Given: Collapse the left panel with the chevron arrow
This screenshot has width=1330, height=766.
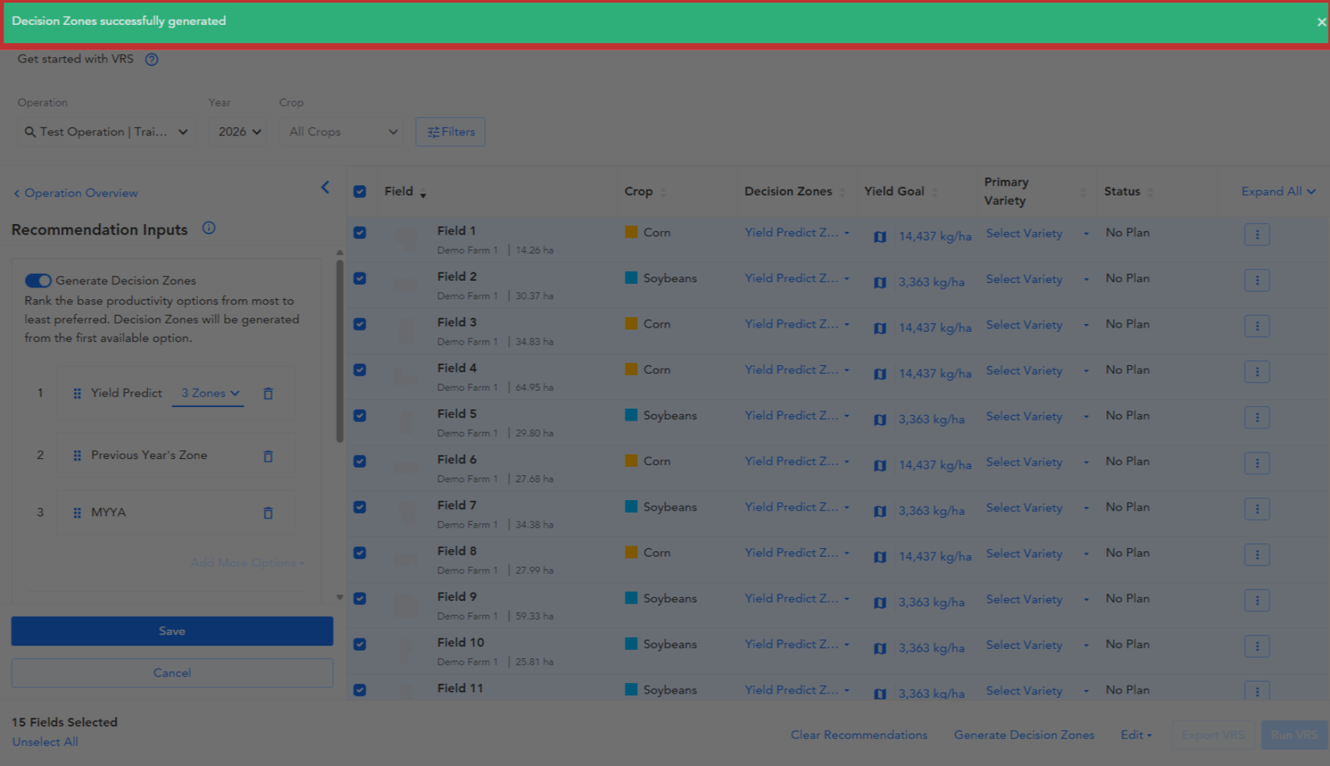Looking at the screenshot, I should pos(325,187).
